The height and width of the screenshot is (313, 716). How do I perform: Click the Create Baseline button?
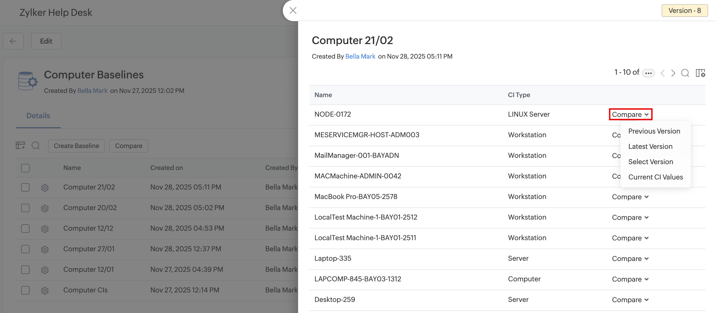click(x=77, y=146)
